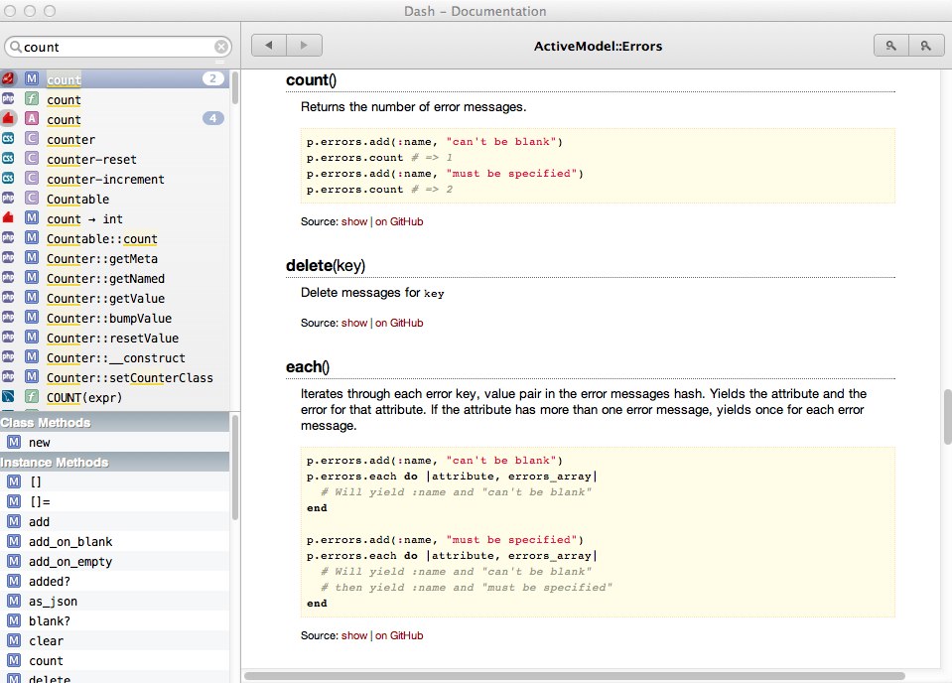
Task: Click the forward navigation arrow button
Action: pyautogui.click(x=304, y=46)
